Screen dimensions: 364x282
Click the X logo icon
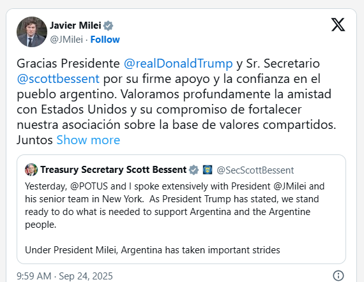[x=338, y=25]
